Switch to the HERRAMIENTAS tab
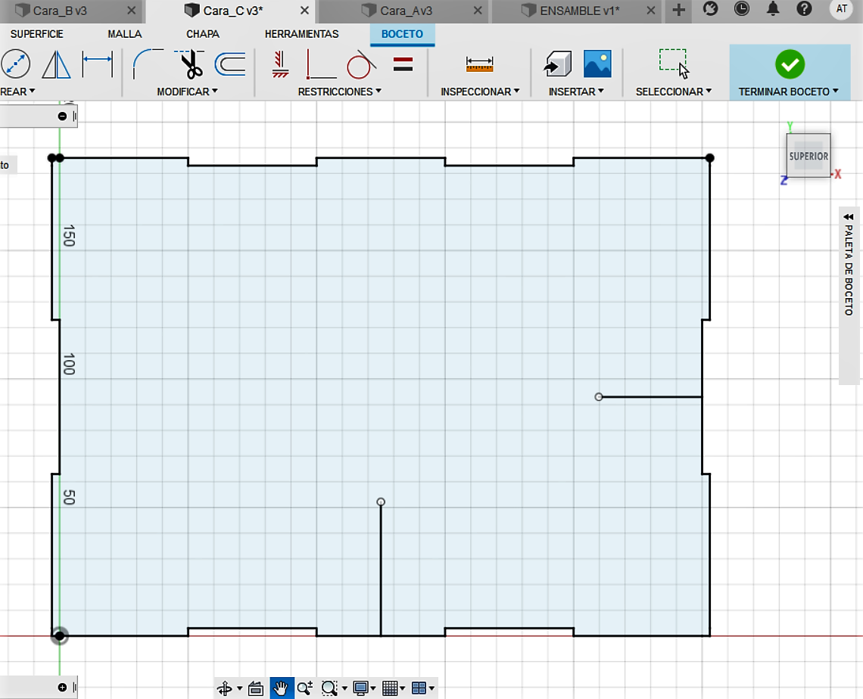863x699 pixels. tap(301, 34)
